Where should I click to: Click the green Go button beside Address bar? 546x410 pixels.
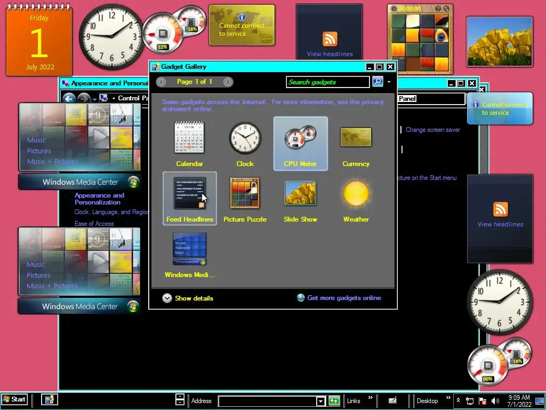[x=334, y=401]
